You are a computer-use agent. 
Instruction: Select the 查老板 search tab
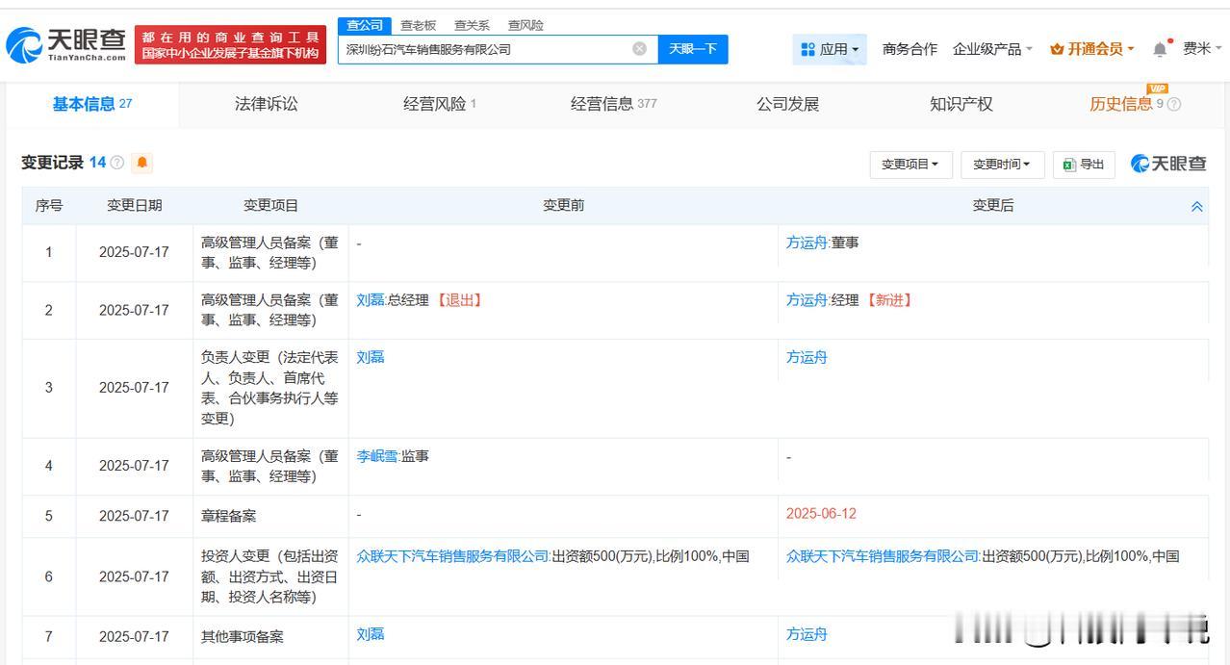pyautogui.click(x=418, y=25)
